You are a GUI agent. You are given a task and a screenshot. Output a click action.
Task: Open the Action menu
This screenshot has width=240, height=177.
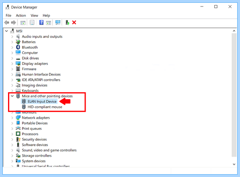[x=21, y=16]
